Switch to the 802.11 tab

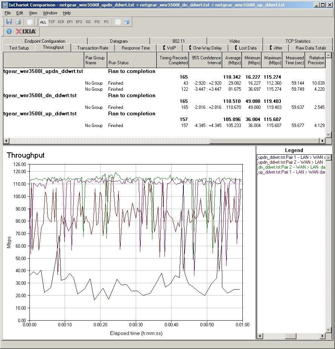[178, 41]
